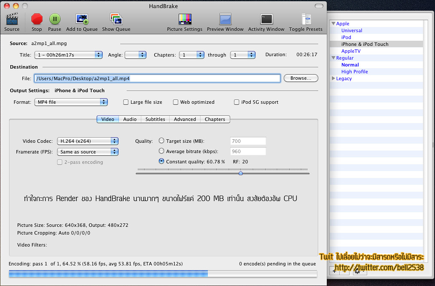Select the iPhone & iPod Touch preset

click(365, 44)
